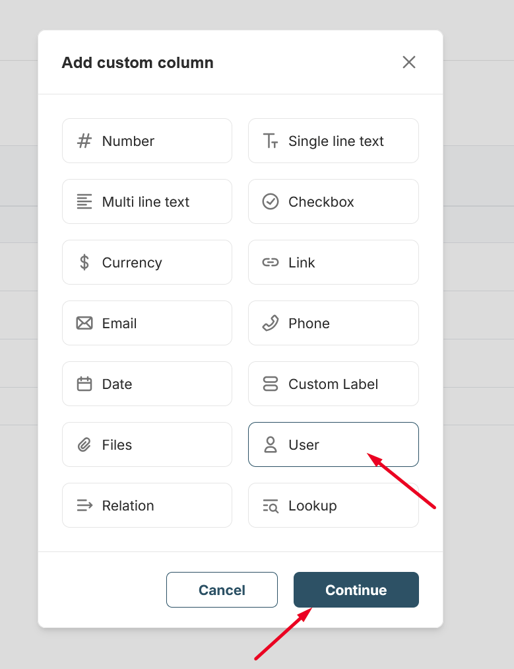Click the chain Link icon

click(x=271, y=262)
